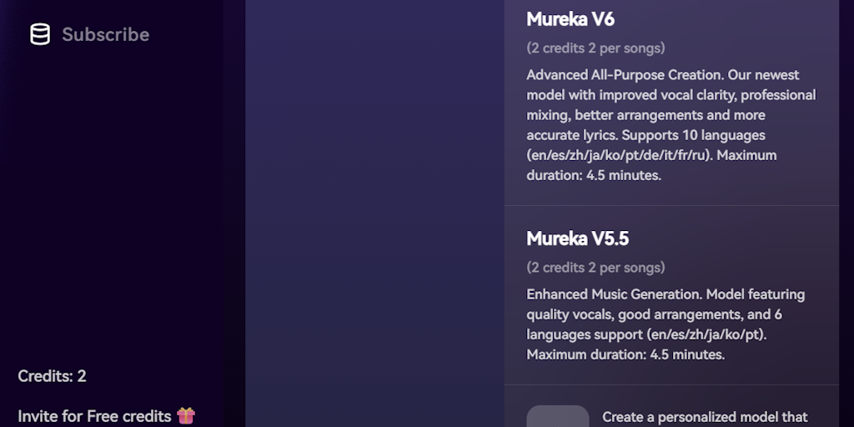Open Invite for Free credits link
This screenshot has height=427, width=854.
pyautogui.click(x=94, y=415)
